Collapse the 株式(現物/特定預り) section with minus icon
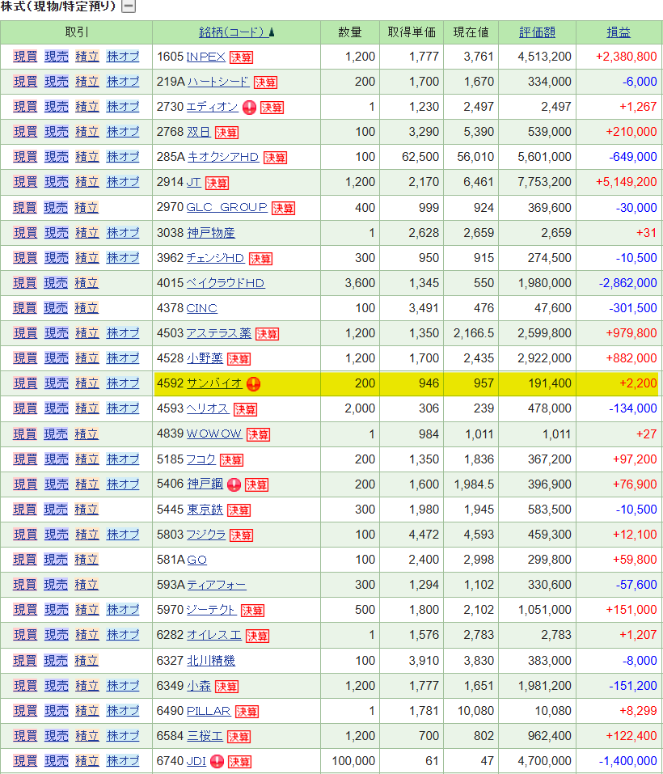Viewport: 663px width, 774px height. pos(129,6)
